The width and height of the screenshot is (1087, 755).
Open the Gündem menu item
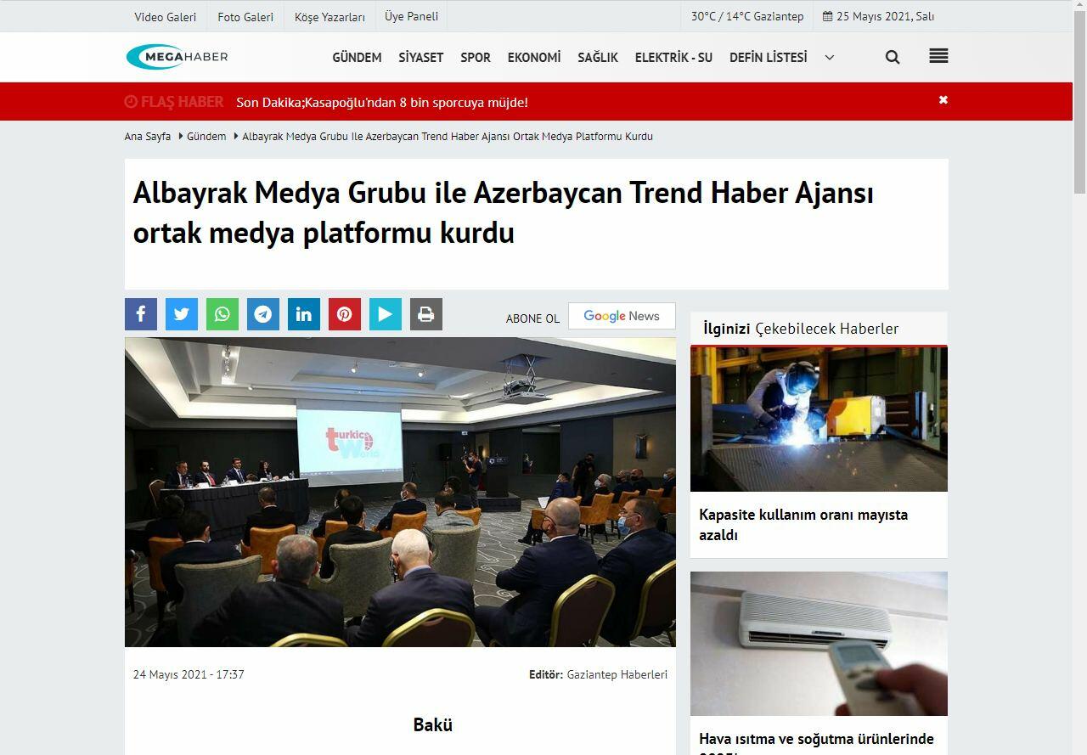(357, 57)
